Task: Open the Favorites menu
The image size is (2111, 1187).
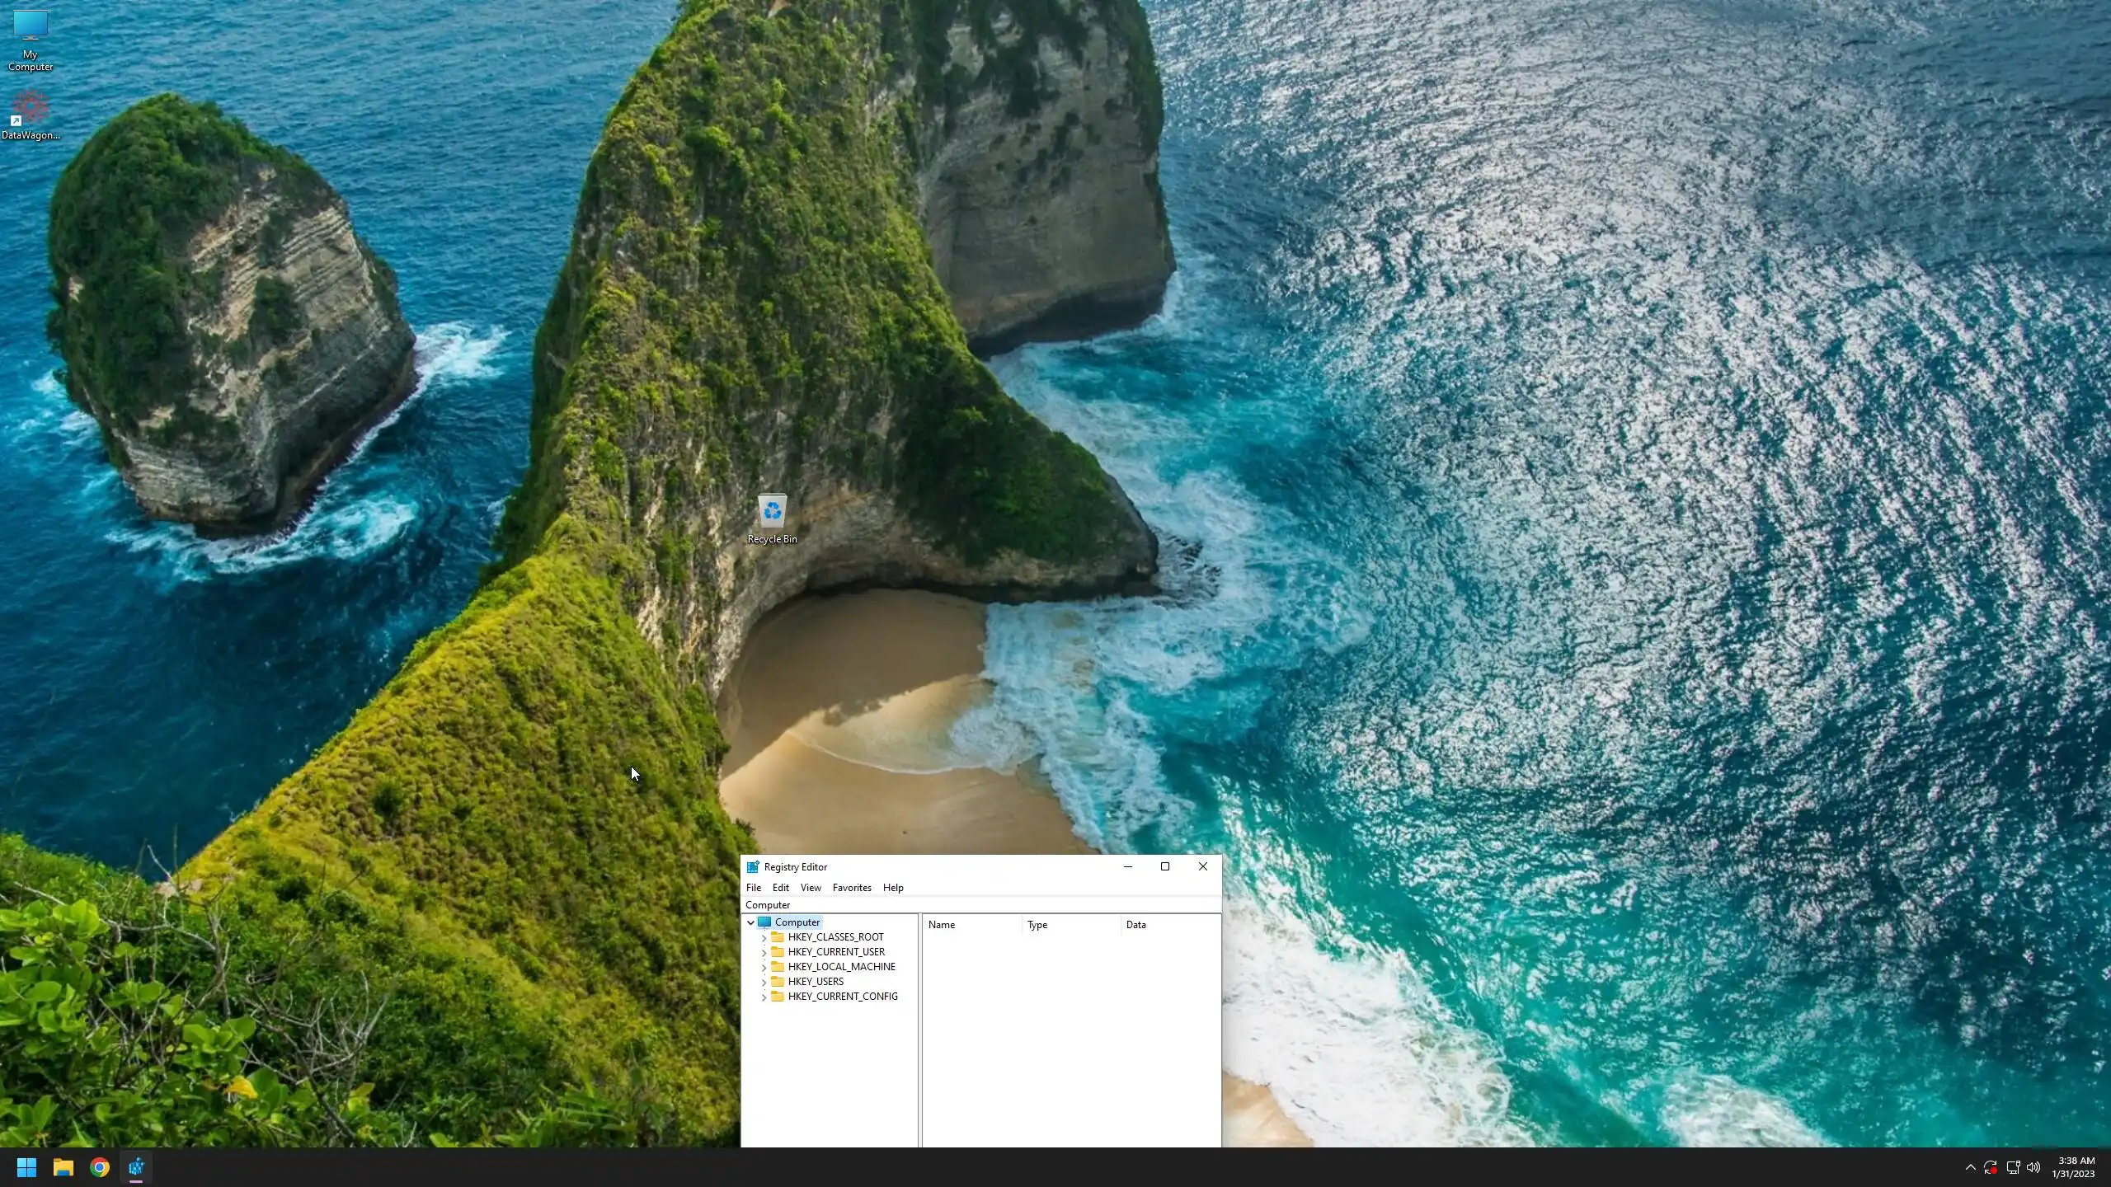Action: pyautogui.click(x=851, y=888)
